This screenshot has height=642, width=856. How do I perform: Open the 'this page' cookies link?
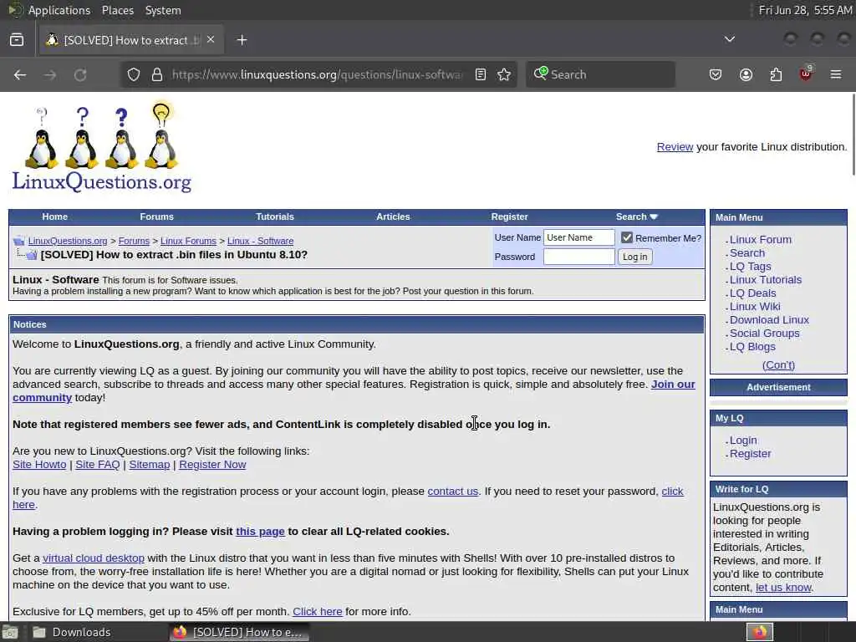pos(260,532)
